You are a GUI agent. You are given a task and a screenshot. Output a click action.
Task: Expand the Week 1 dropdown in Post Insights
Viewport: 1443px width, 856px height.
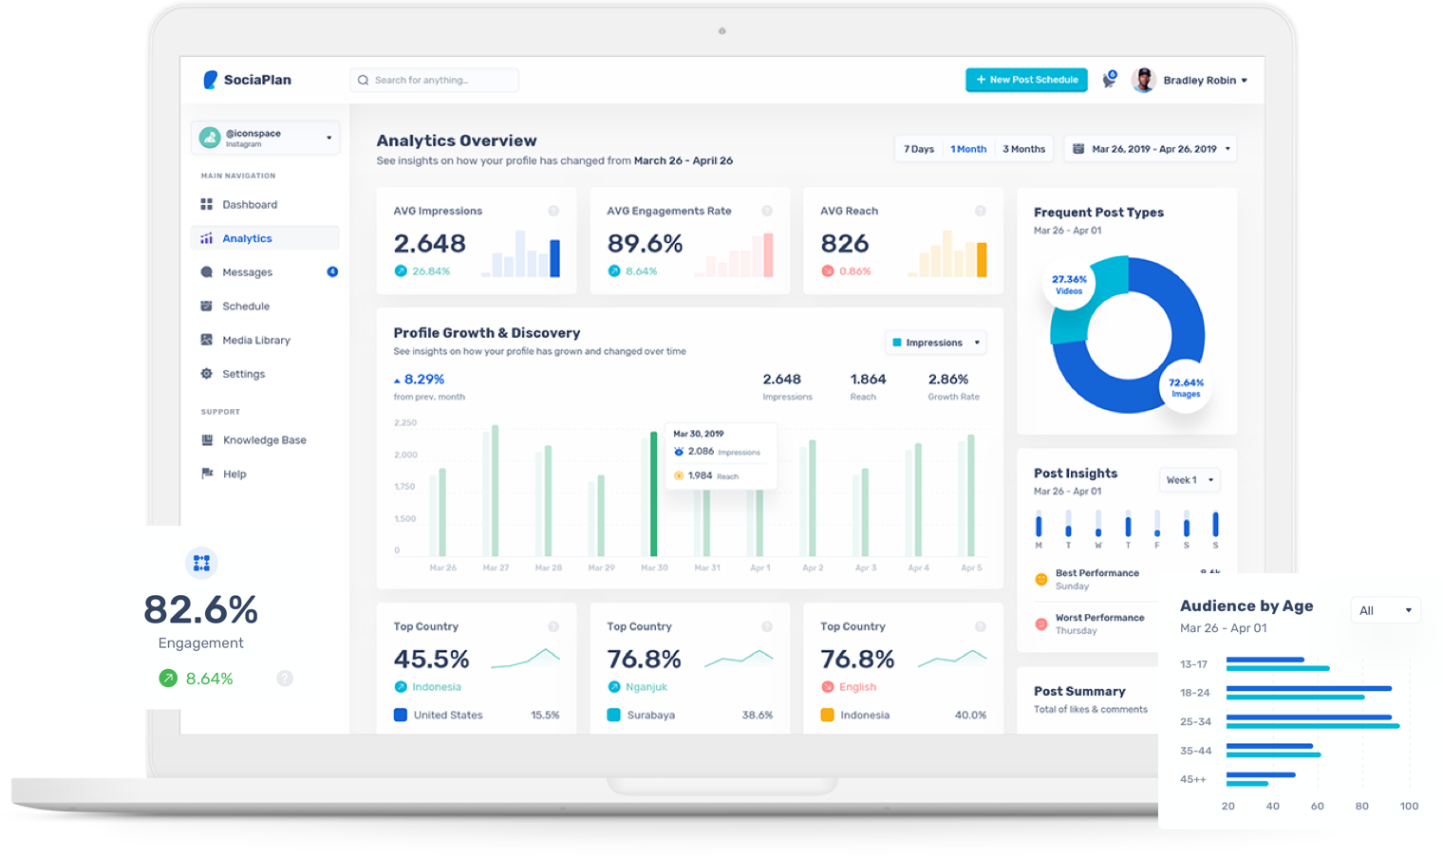click(x=1189, y=480)
